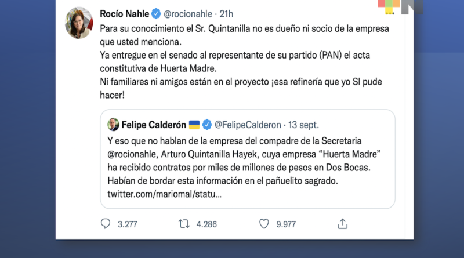Click the @FelipeCalderon handle
The image size is (464, 258).
[x=248, y=125]
